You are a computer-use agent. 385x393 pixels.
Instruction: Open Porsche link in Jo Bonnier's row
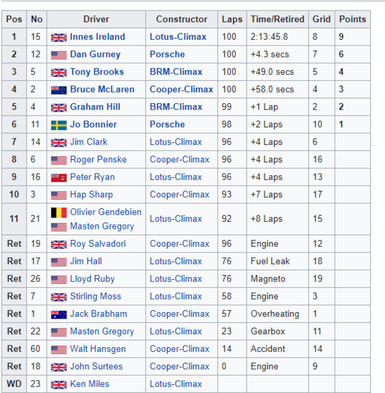point(167,124)
